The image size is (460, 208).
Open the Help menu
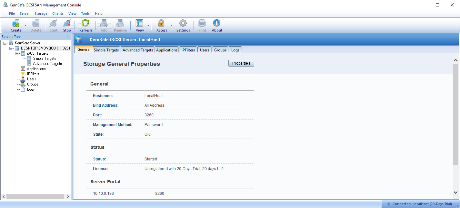pos(99,14)
